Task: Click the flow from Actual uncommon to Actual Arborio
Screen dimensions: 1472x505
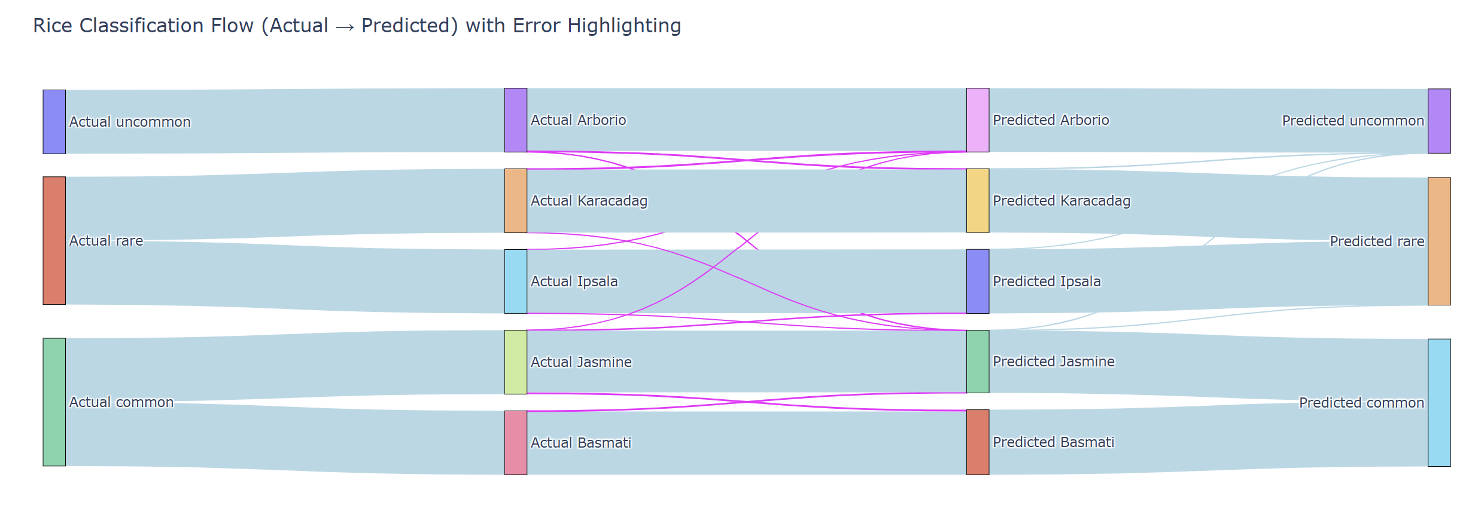Action: [285, 121]
